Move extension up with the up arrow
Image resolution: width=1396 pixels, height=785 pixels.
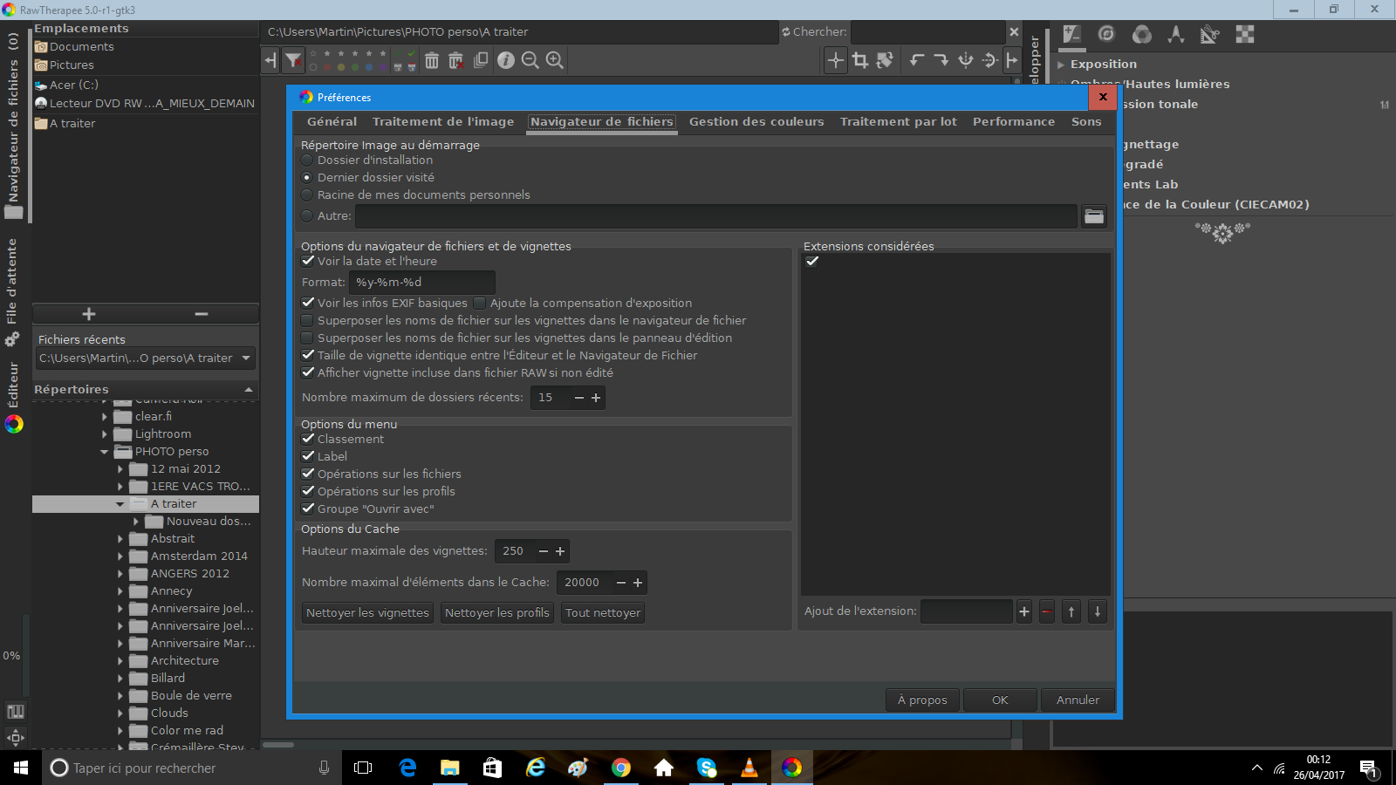[x=1071, y=611]
